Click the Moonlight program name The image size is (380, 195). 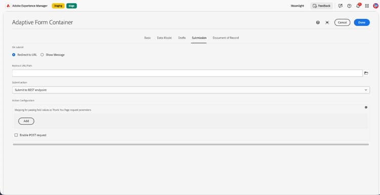tap(297, 6)
